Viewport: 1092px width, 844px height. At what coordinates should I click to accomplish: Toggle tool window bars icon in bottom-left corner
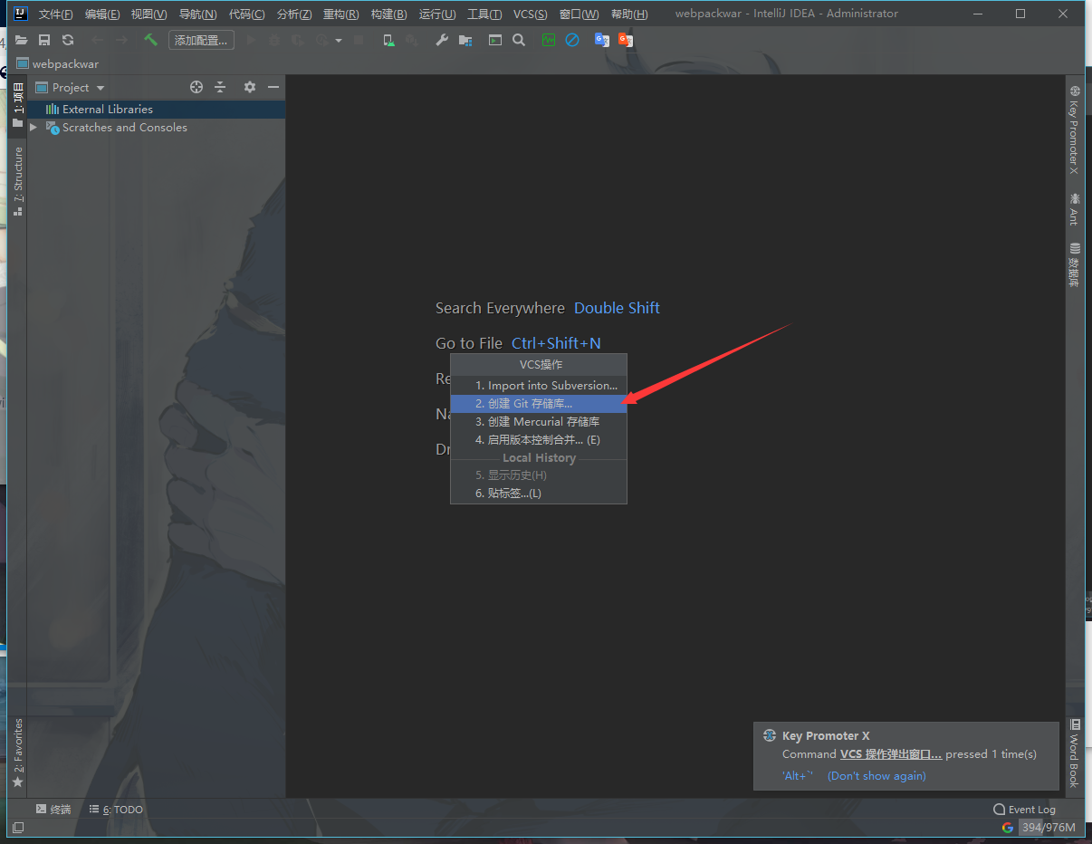pos(18,828)
